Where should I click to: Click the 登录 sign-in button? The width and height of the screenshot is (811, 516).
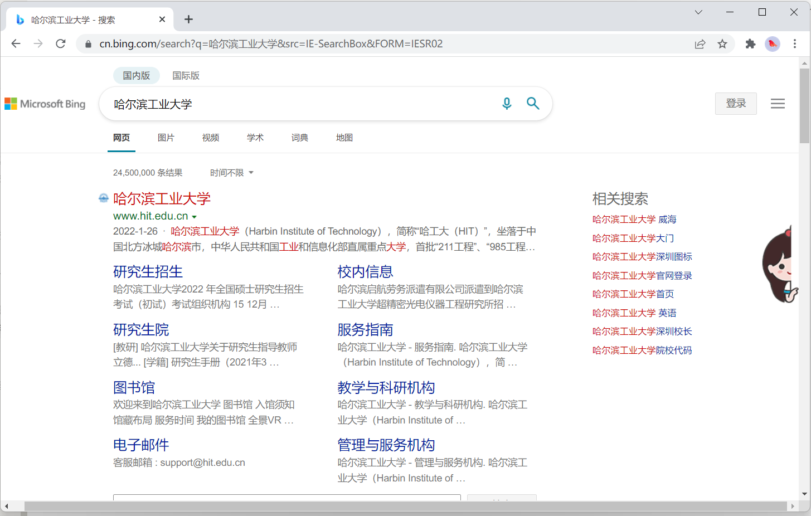click(736, 104)
